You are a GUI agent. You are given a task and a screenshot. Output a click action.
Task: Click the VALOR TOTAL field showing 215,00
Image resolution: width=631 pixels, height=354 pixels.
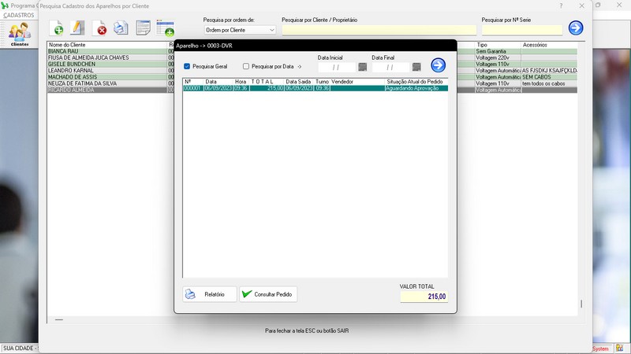point(424,297)
